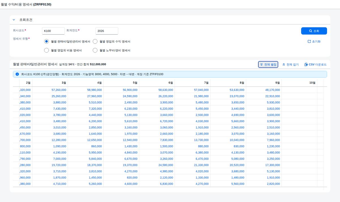Open the 24,580,000 amount link

click(166, 165)
